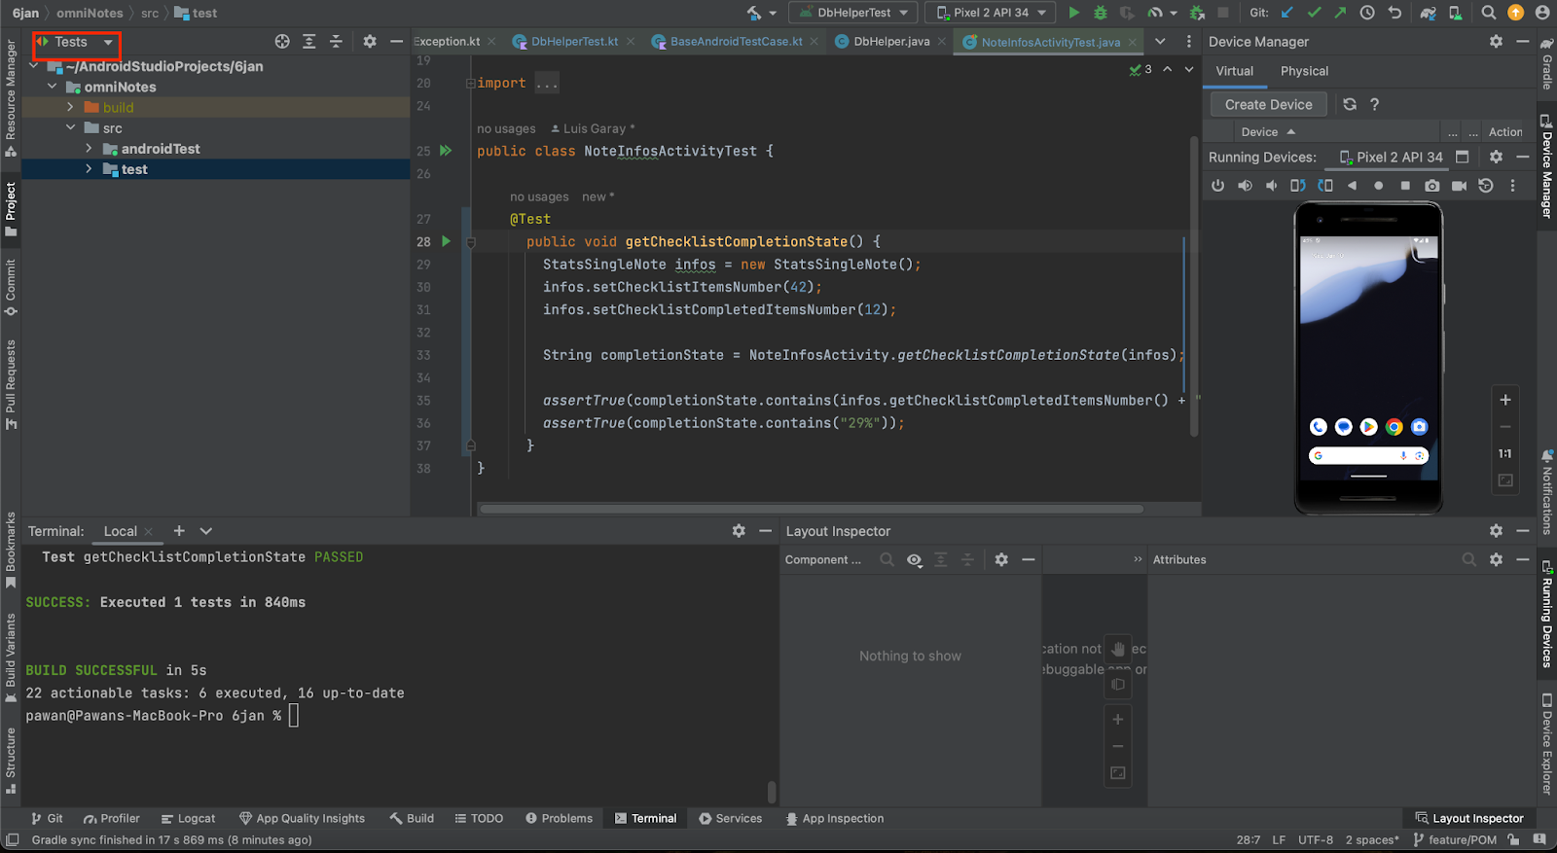1557x853 pixels.
Task: Click the editor horizontal scrollbar
Action: point(810,509)
